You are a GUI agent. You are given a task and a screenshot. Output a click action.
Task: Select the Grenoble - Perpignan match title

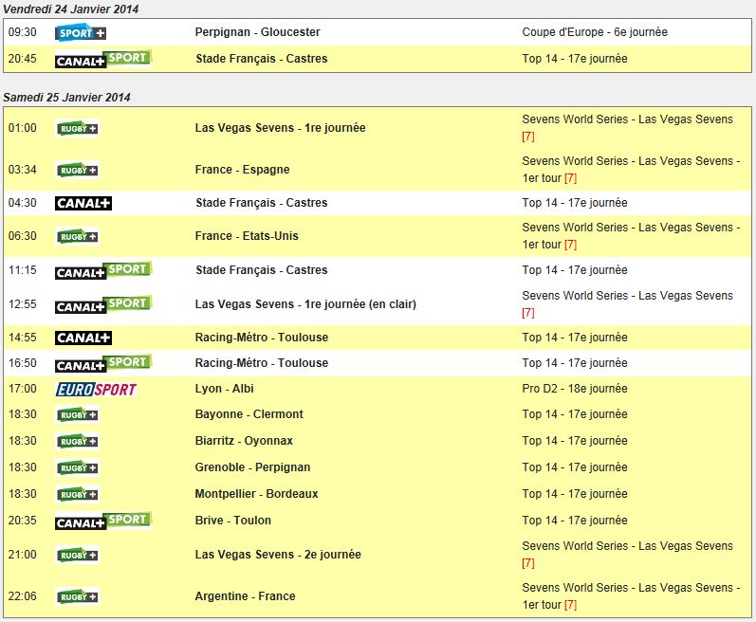(252, 467)
